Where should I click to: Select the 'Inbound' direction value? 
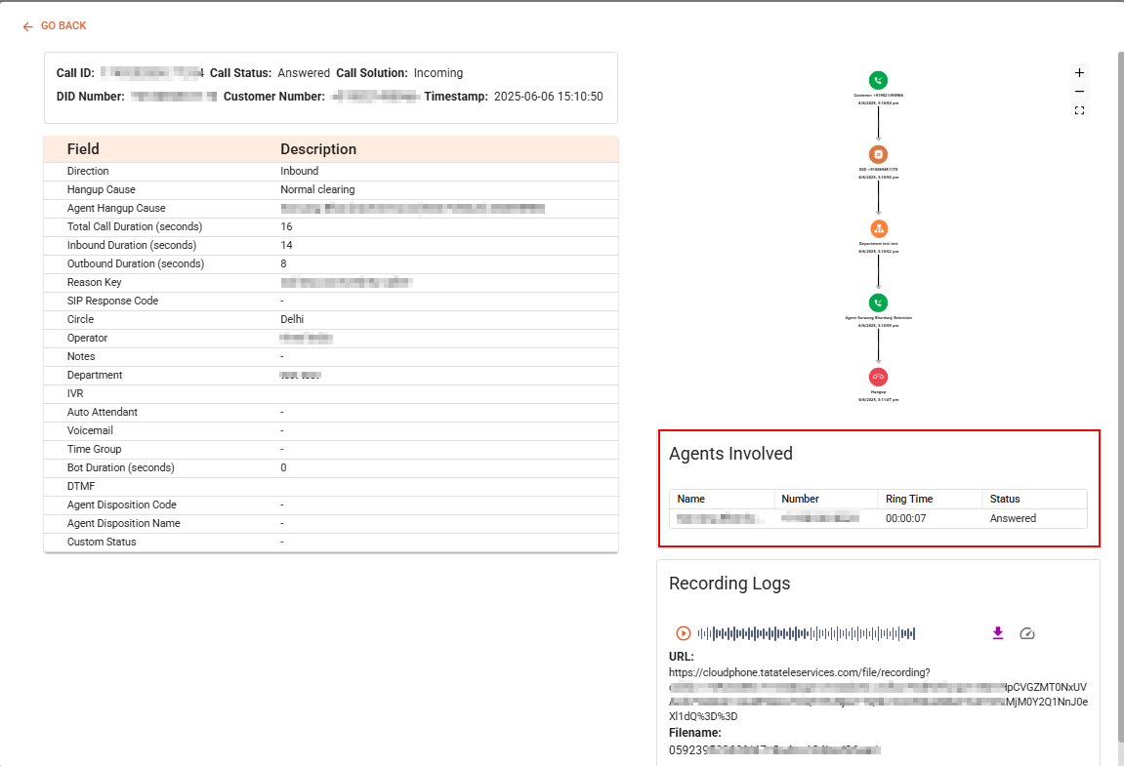pyautogui.click(x=300, y=171)
